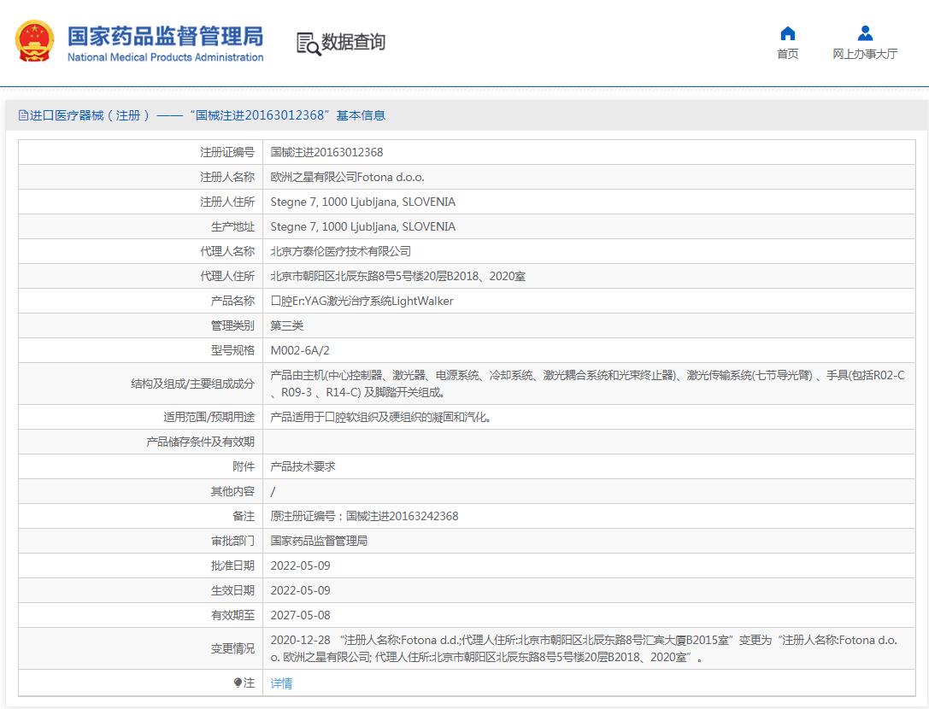This screenshot has height=709, width=929.
Task: Click 代理人住所 北辰东路8号 address value
Action: [397, 276]
